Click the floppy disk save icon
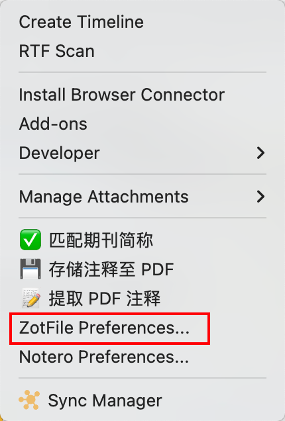This screenshot has width=285, height=421. coord(30,269)
